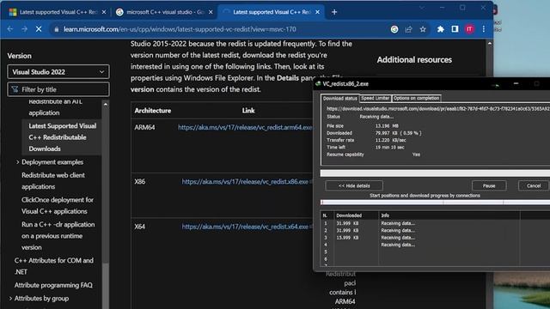The height and width of the screenshot is (309, 550).
Task: Select the Options on completion tab
Action: pos(416,98)
